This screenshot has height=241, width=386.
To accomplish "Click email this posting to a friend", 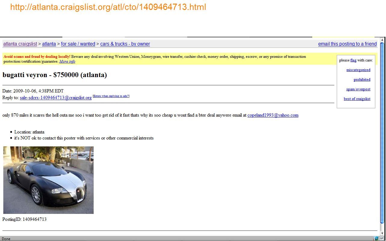I will pos(347,44).
